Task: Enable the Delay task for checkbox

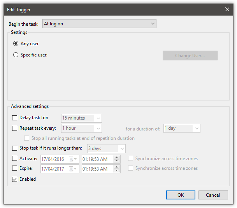Action: point(15,118)
